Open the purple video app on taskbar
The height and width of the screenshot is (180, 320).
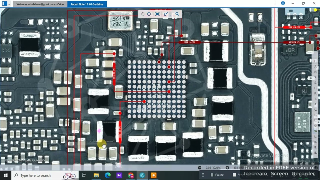(119, 175)
